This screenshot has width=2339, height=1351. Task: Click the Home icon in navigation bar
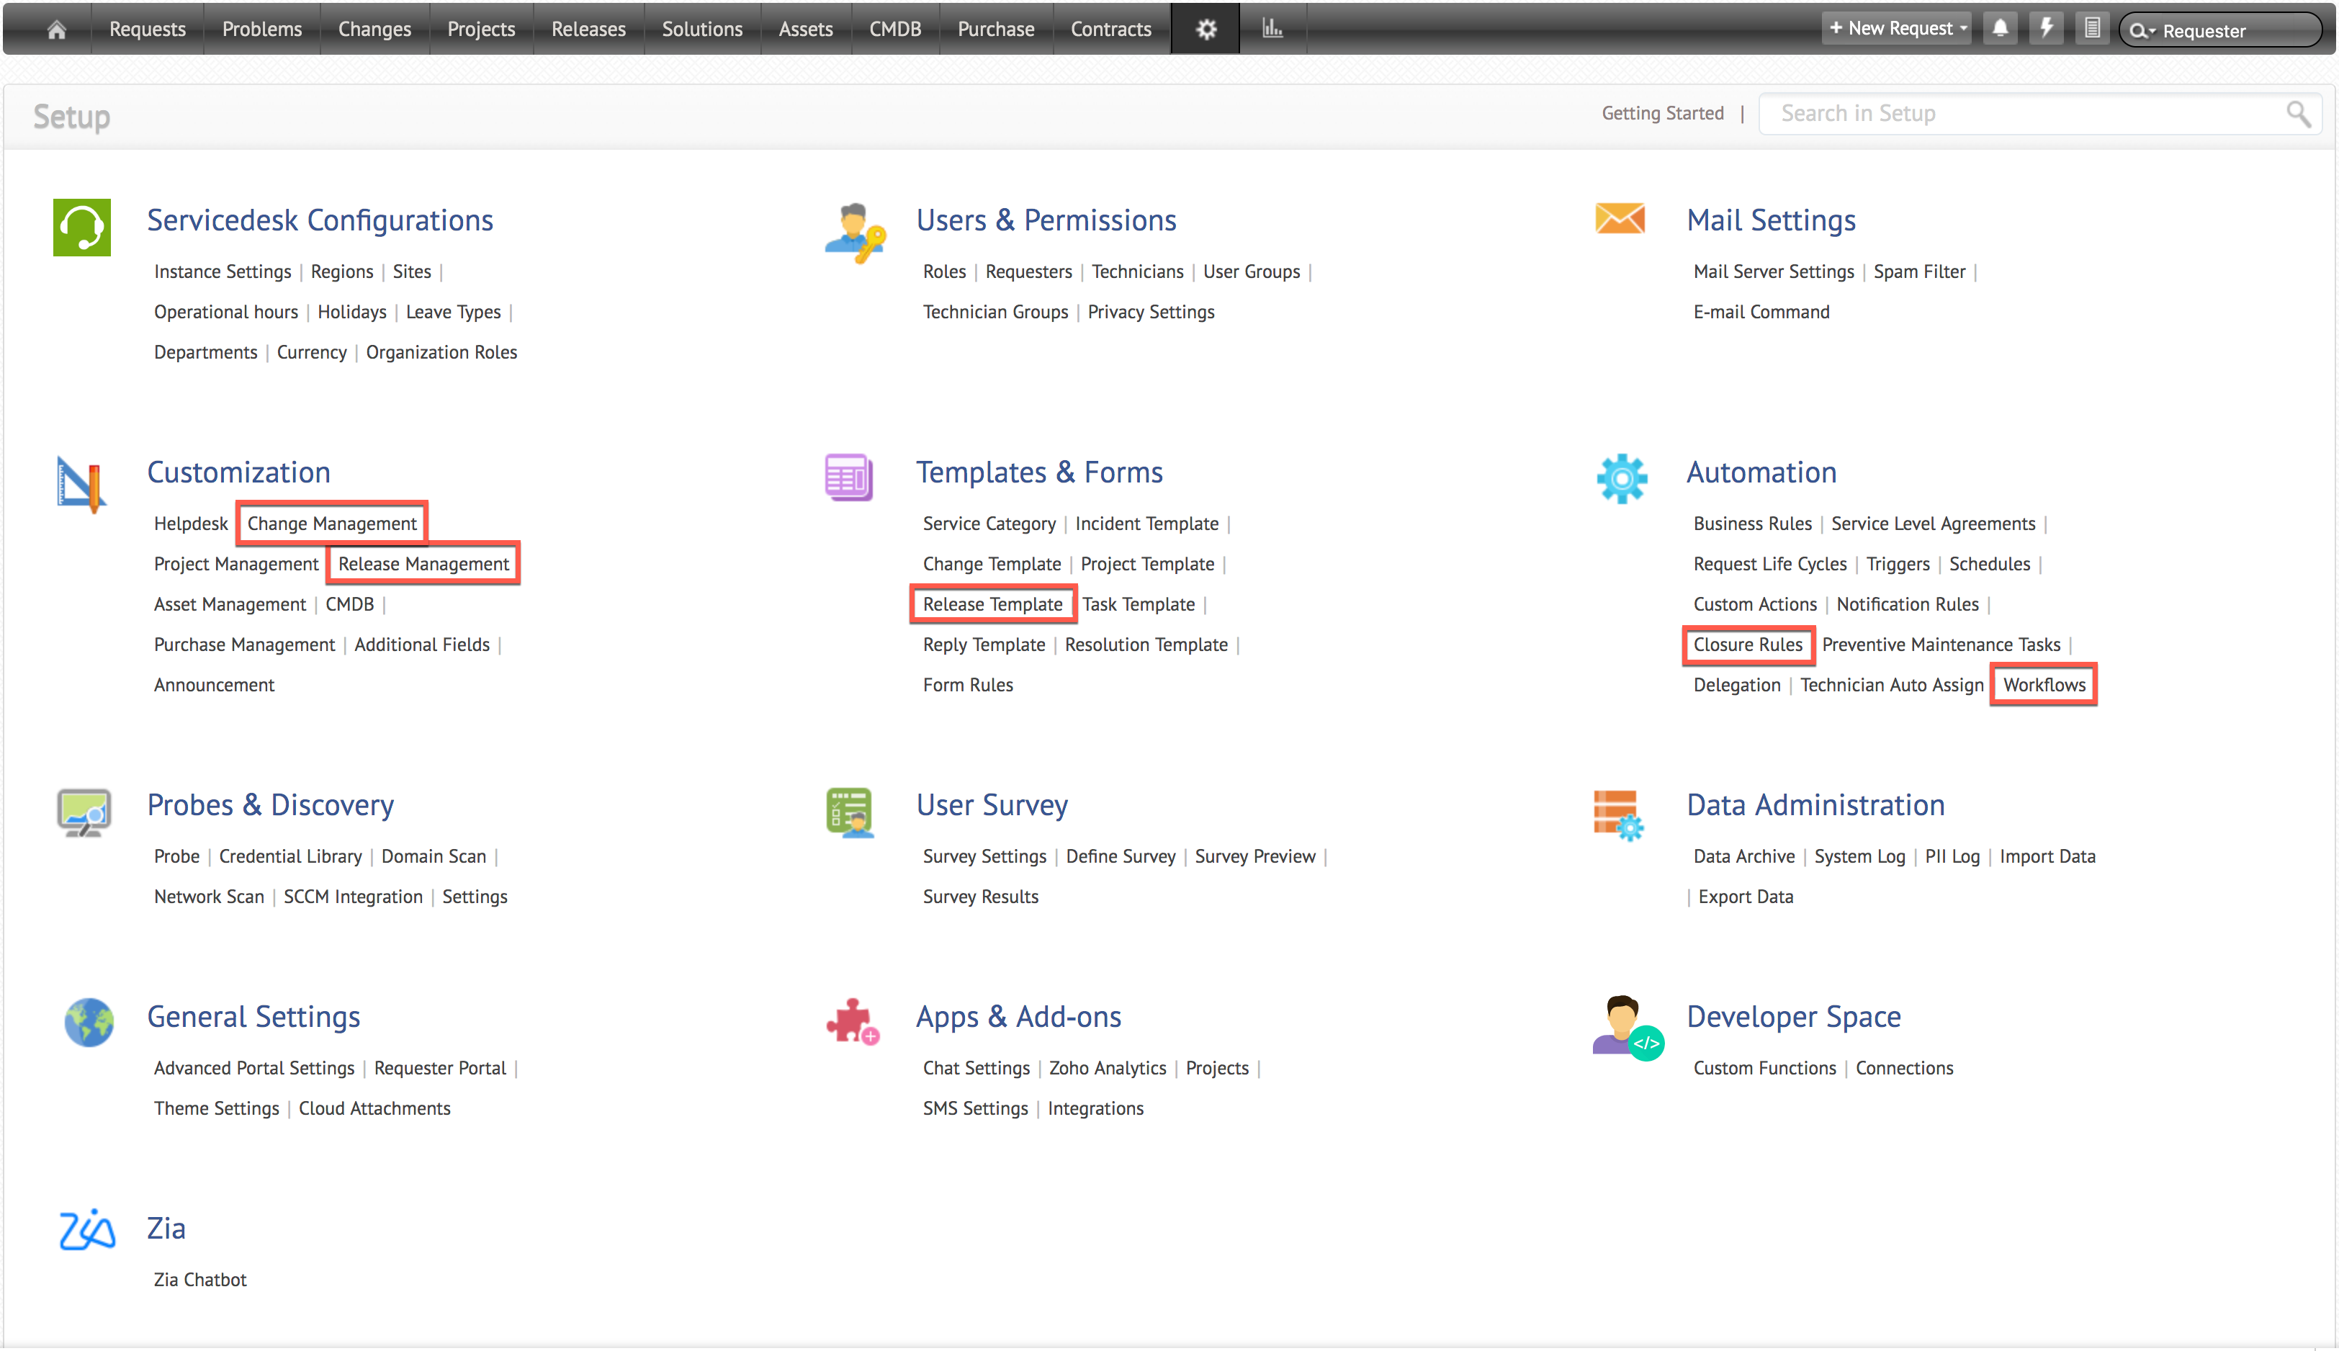click(x=57, y=30)
